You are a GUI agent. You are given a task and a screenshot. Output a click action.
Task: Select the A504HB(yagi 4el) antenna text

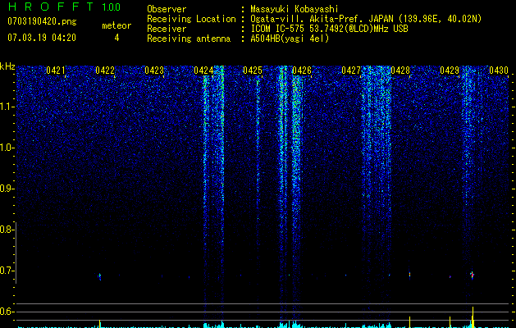(290, 39)
